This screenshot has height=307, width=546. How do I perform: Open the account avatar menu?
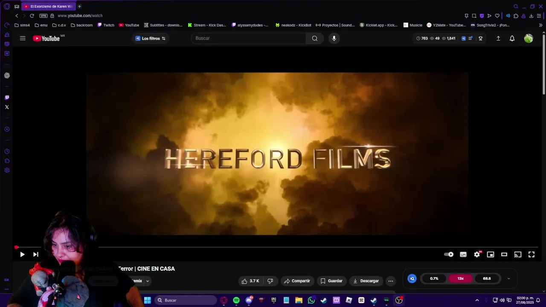coord(529,38)
